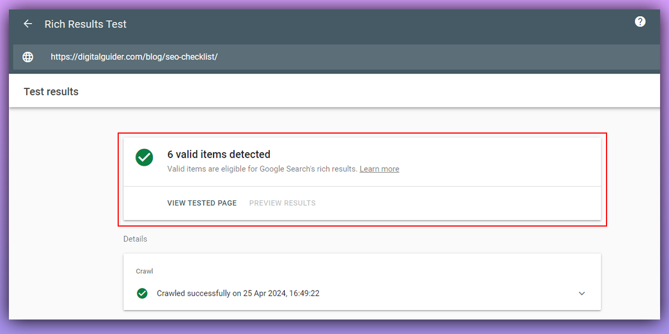Click the question mark in the header
The width and height of the screenshot is (669, 334).
pyautogui.click(x=639, y=21)
